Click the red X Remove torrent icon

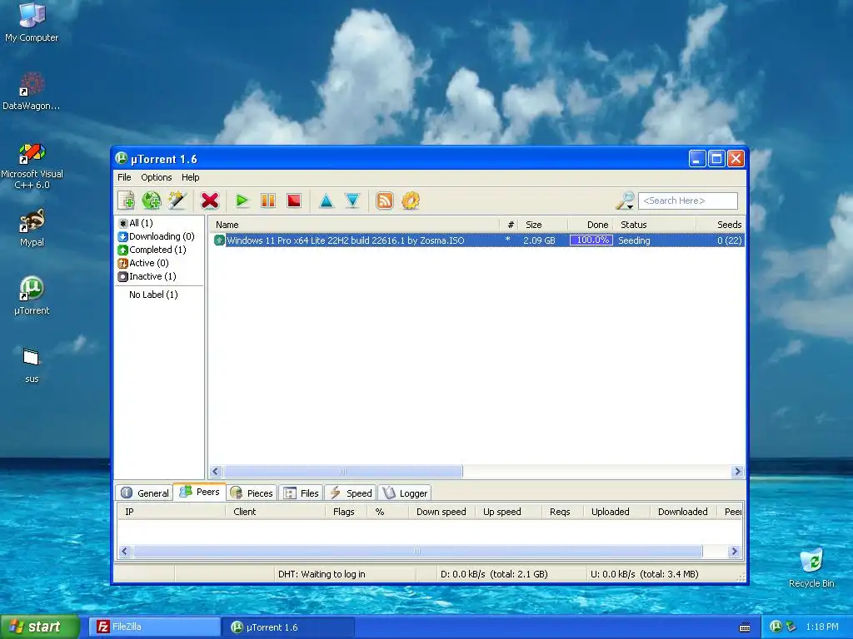click(x=209, y=201)
